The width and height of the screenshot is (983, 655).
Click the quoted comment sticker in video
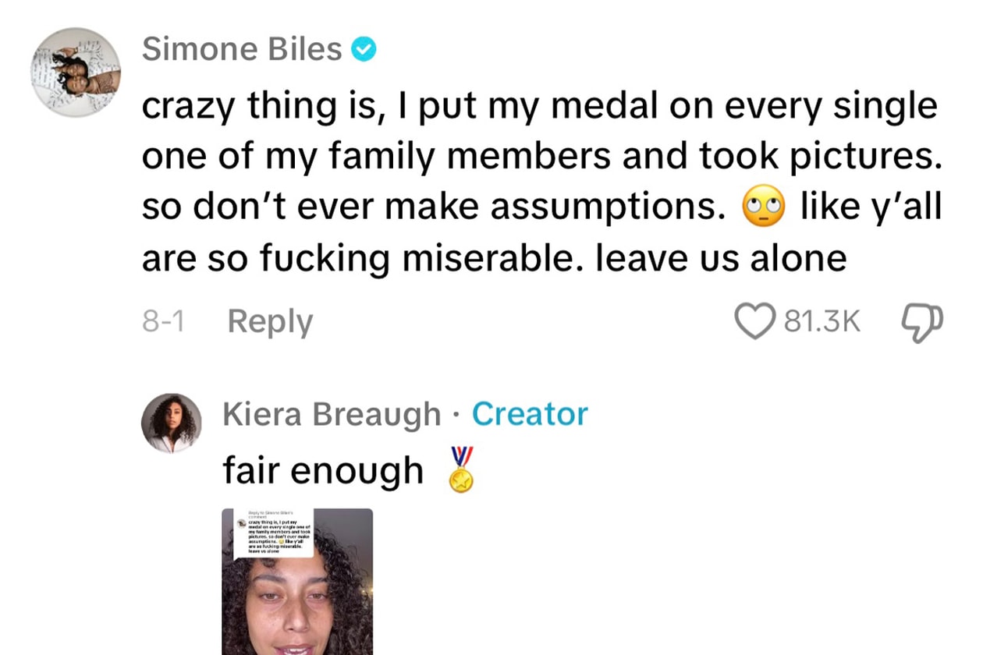275,535
